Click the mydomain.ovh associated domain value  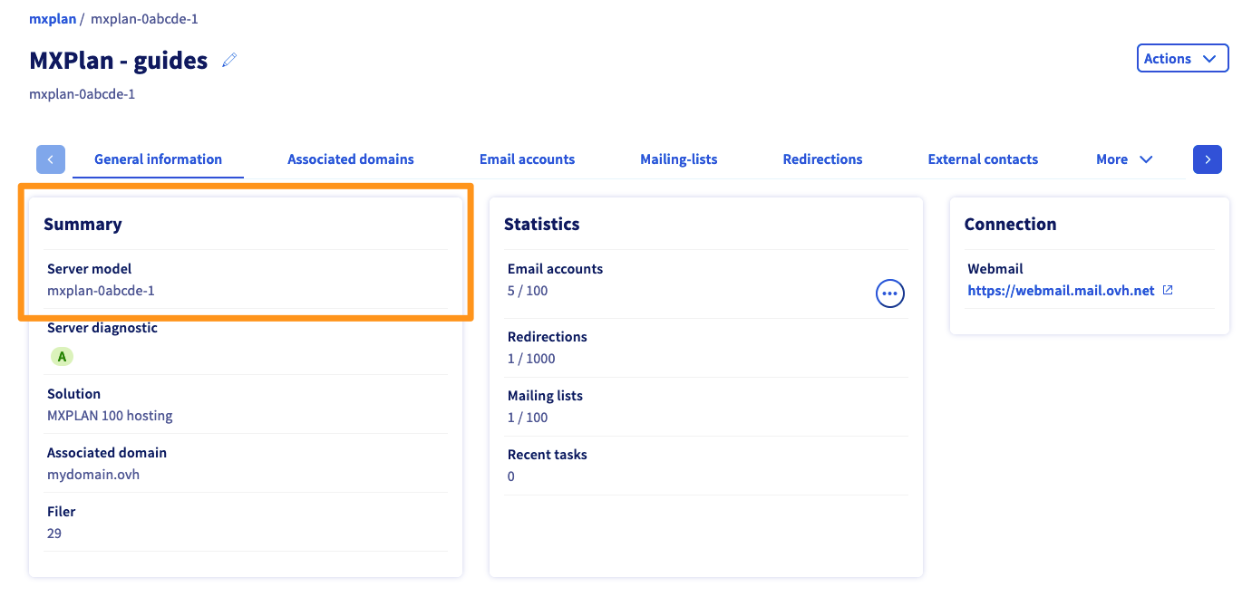click(x=93, y=475)
